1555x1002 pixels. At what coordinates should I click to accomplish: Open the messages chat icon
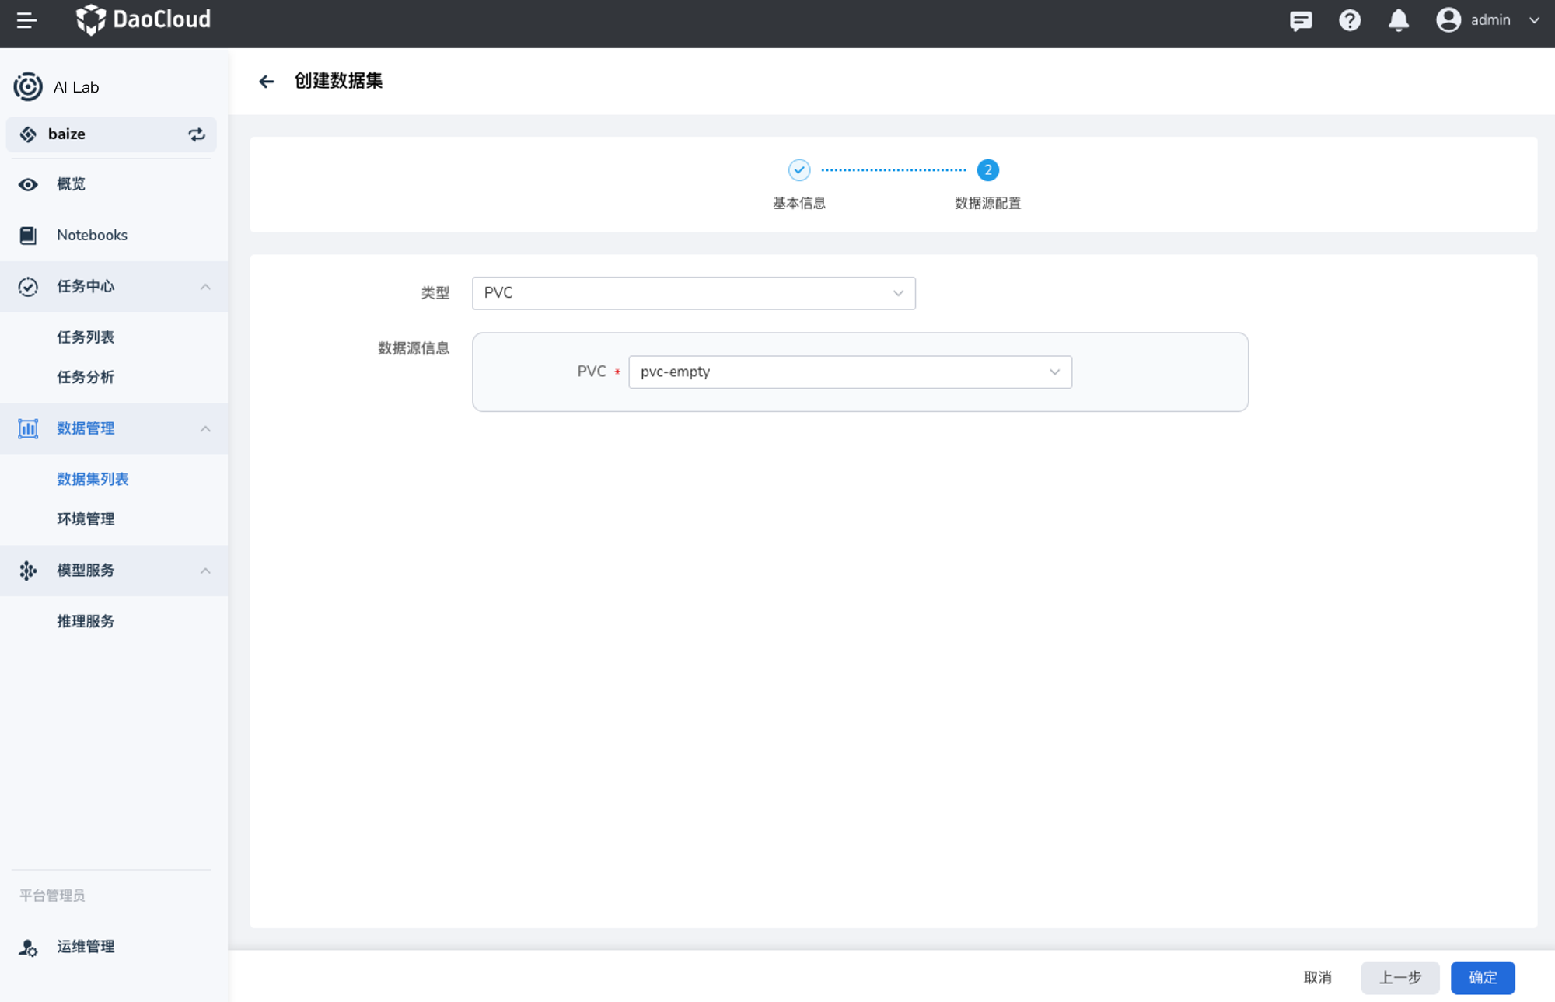click(1301, 20)
